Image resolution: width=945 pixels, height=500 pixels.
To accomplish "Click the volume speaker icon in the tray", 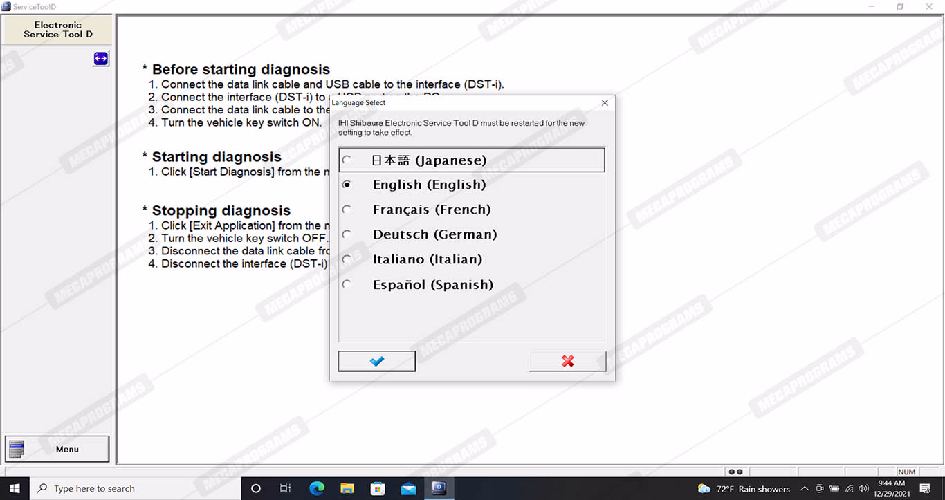I will [x=863, y=489].
